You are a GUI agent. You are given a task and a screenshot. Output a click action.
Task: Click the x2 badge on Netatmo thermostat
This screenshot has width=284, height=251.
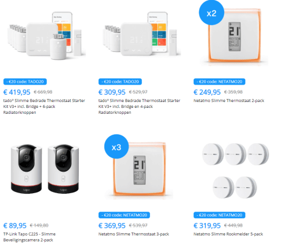tap(212, 13)
